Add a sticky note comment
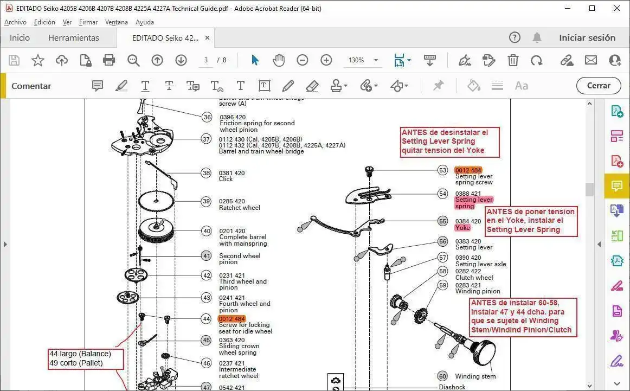 pyautogui.click(x=97, y=86)
